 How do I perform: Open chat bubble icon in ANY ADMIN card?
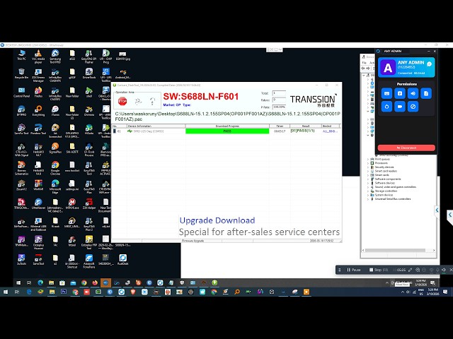pyautogui.click(x=430, y=64)
